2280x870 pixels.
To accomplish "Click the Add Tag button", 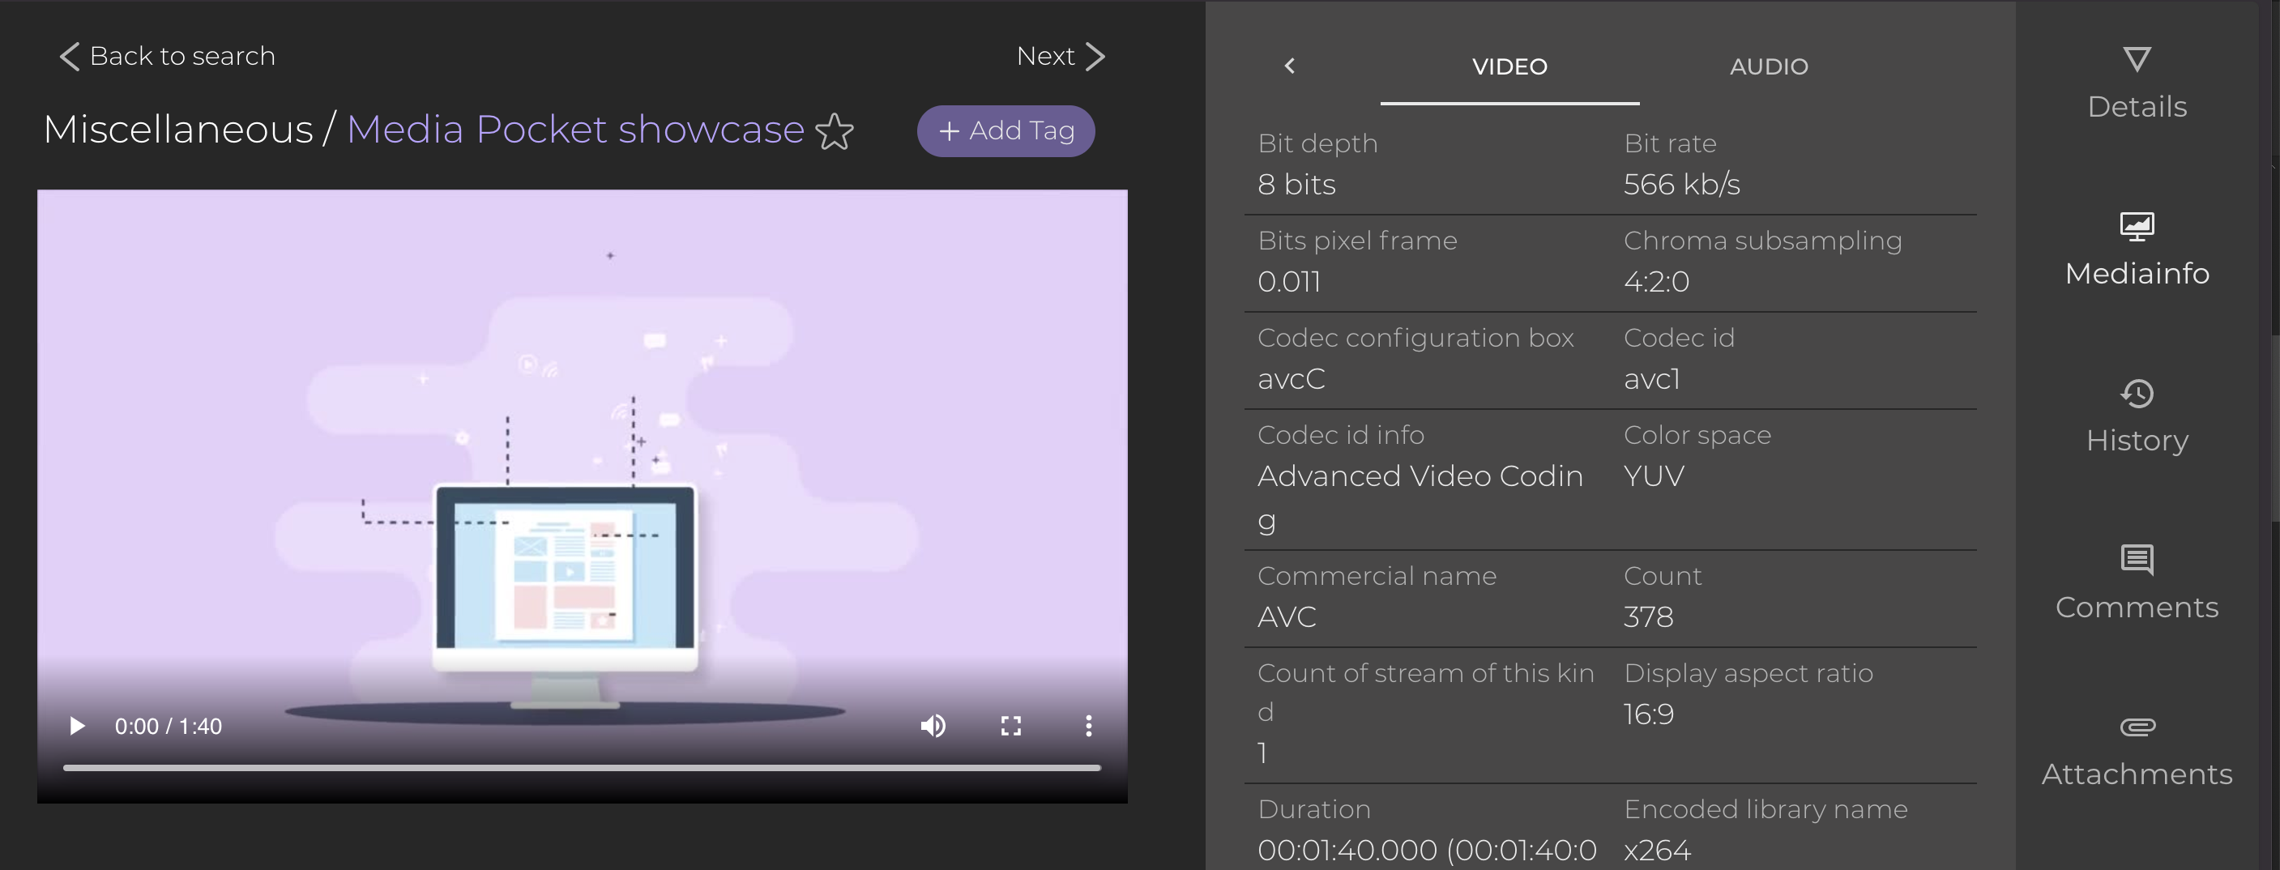I will pos(1006,131).
